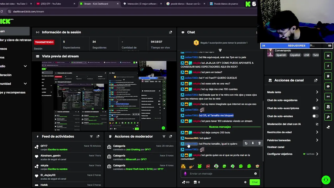The image size is (334, 188).
Task: Click Abraham_gamin in activity feed
Action: tap(50, 156)
